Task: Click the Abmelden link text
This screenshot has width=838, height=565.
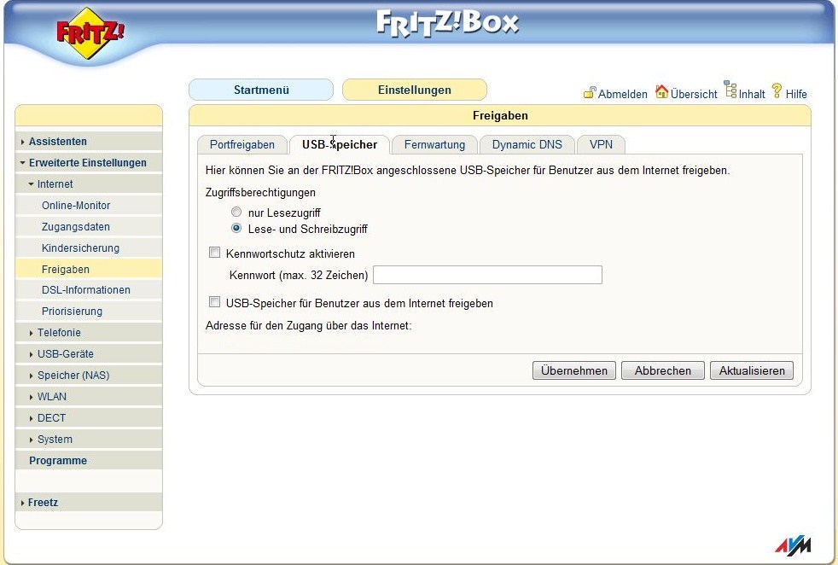Action: 623,94
